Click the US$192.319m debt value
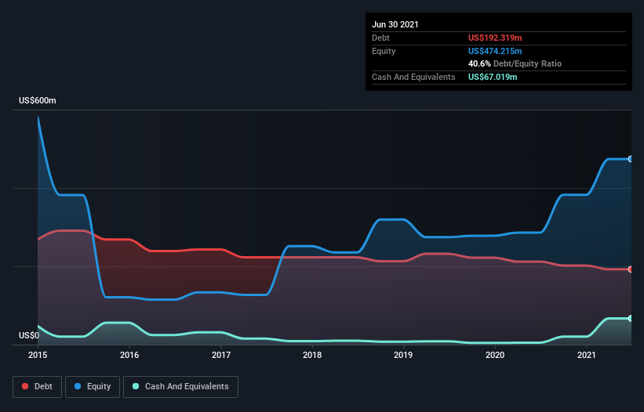The height and width of the screenshot is (412, 644). point(495,38)
